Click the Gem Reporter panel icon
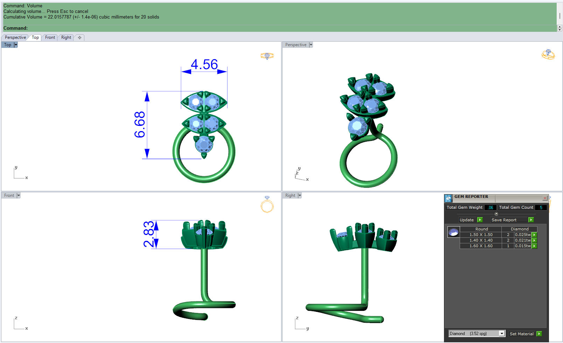This screenshot has width=563, height=343. click(448, 199)
